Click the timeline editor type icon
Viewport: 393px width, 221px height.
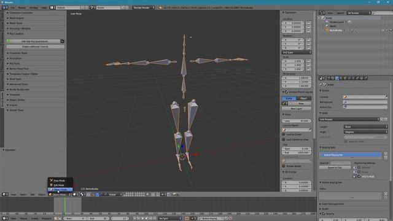pyautogui.click(x=5, y=219)
